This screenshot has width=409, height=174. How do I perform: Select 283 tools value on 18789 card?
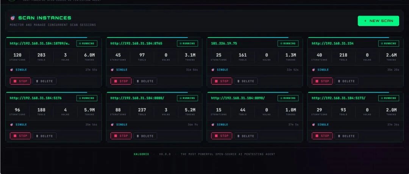pos(41,55)
